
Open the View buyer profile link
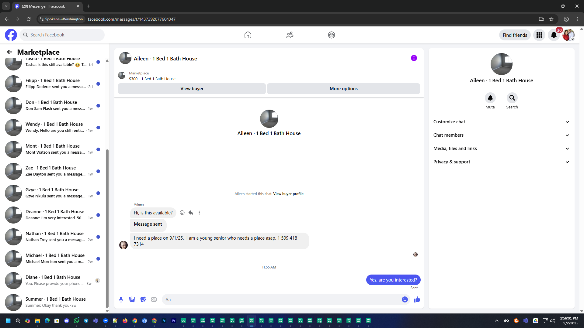288,194
